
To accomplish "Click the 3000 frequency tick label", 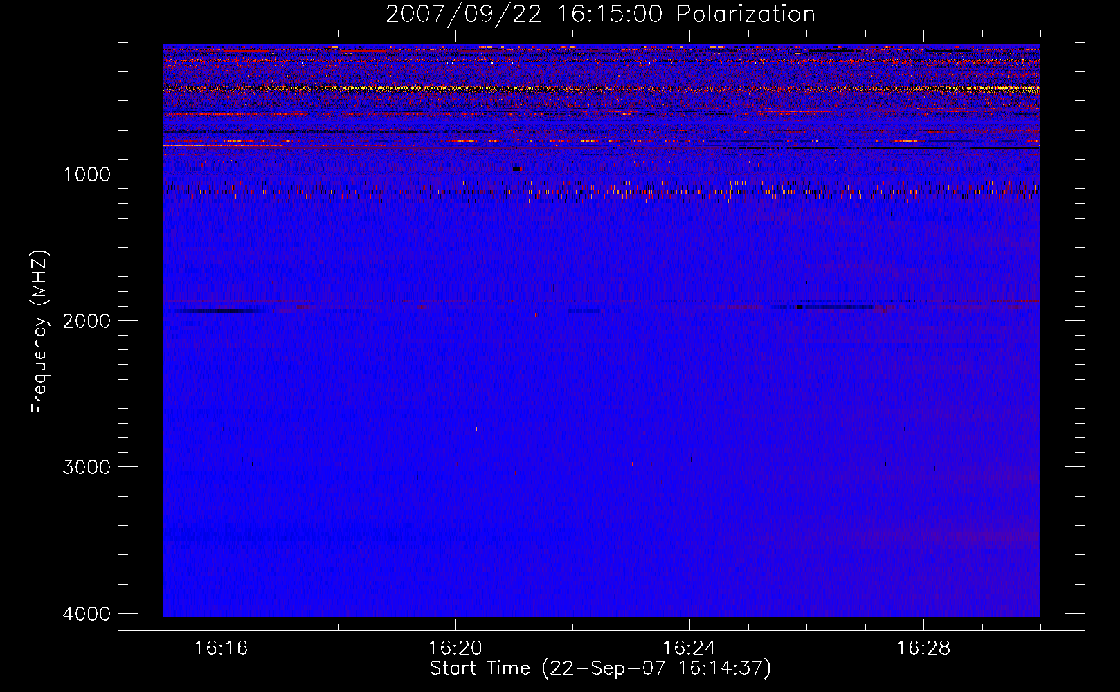I will (x=87, y=467).
